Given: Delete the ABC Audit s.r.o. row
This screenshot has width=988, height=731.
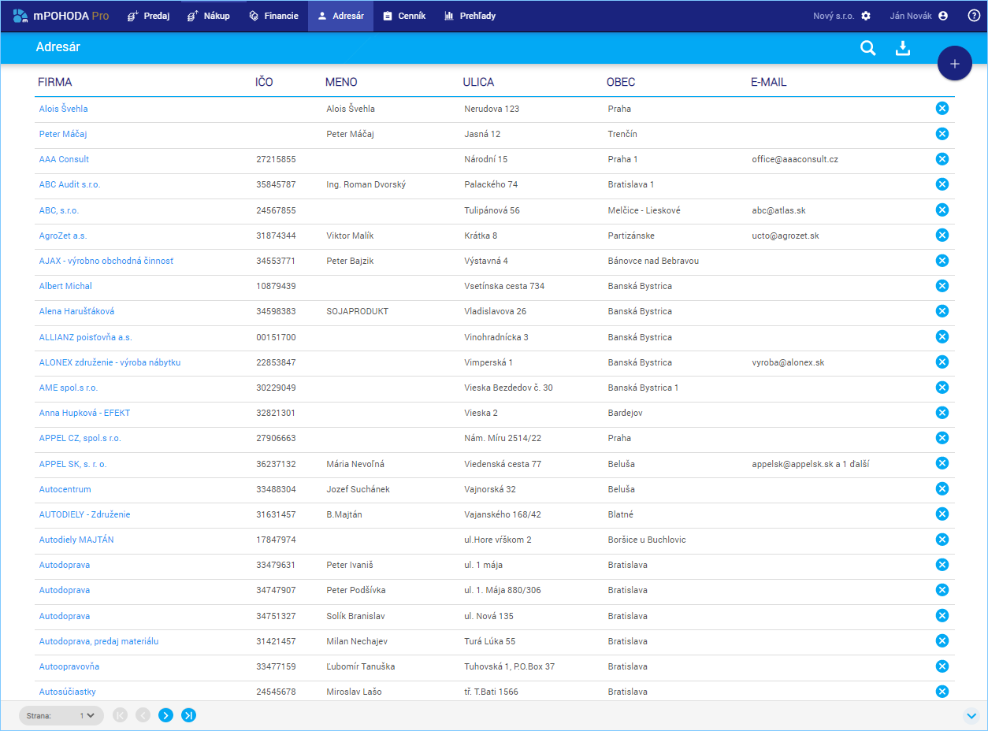Looking at the screenshot, I should [942, 184].
